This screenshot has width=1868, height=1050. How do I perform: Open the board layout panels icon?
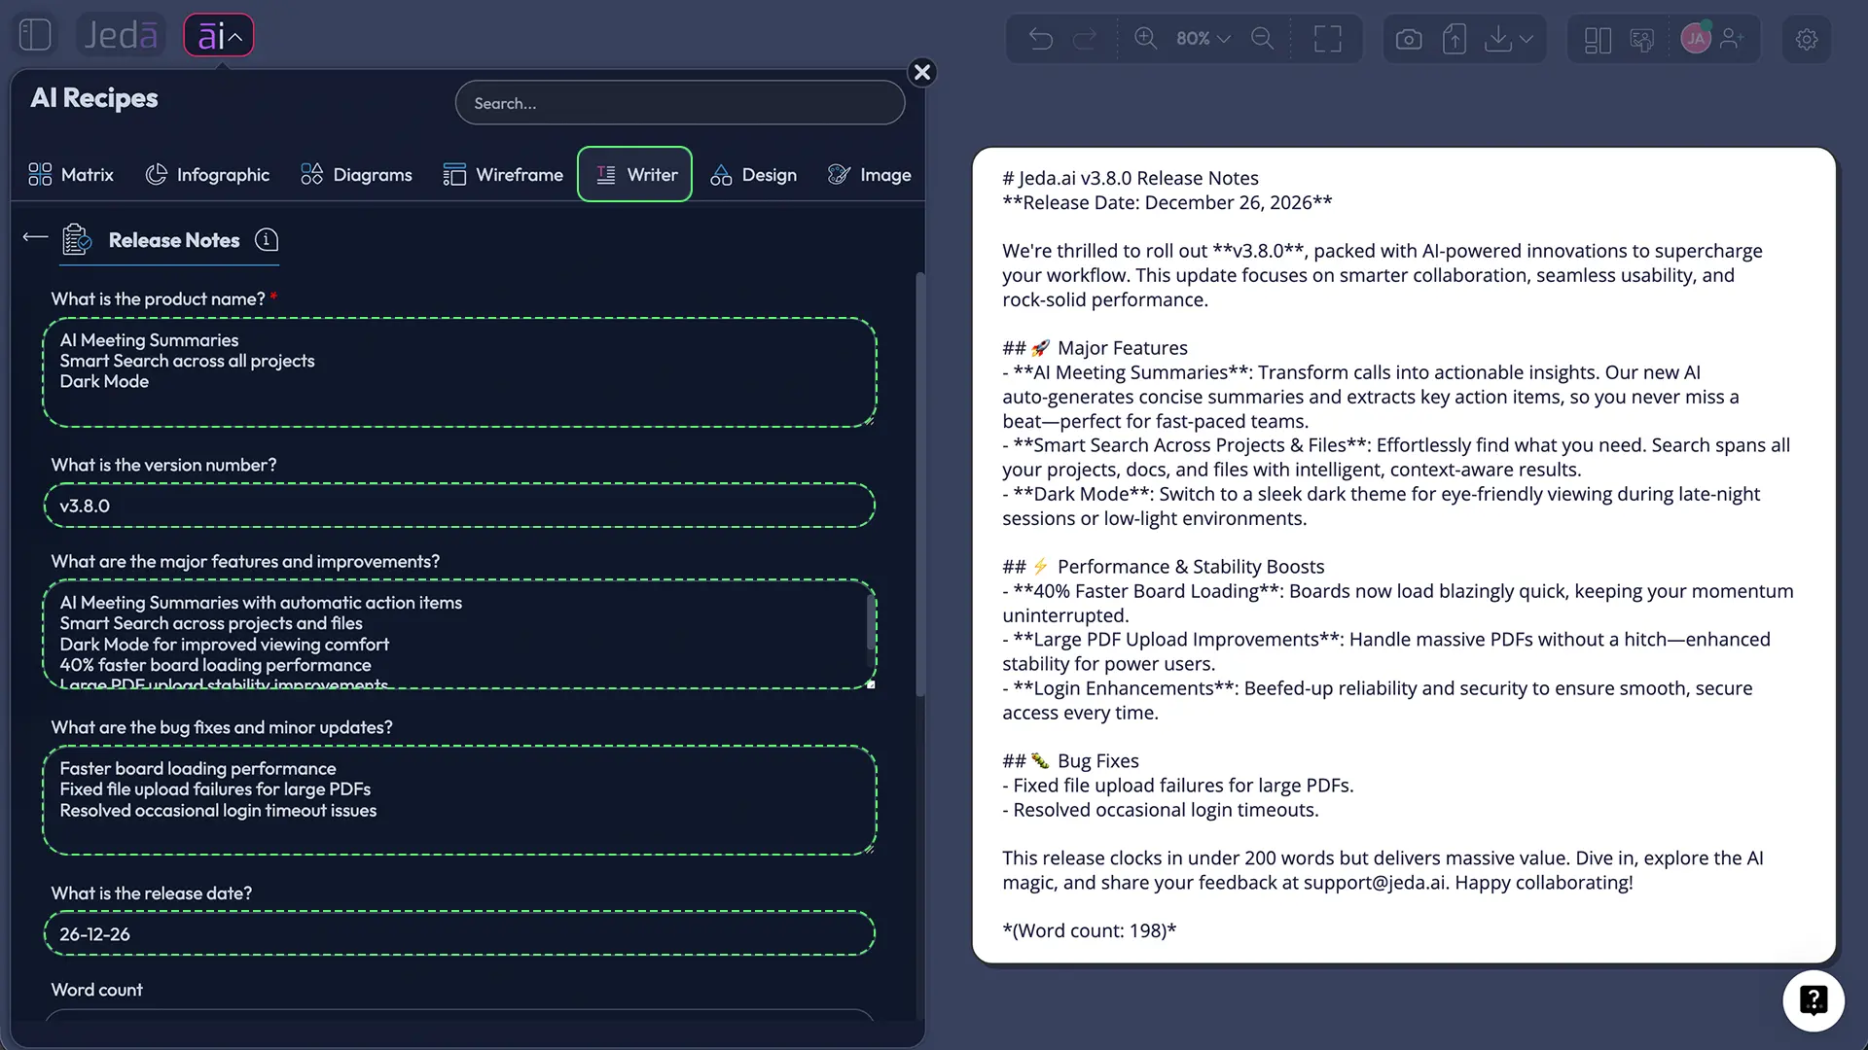coord(1598,40)
